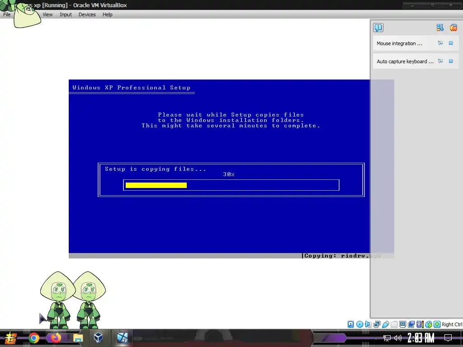Click the sort notifications icon
The height and width of the screenshot is (347, 463).
click(440, 28)
